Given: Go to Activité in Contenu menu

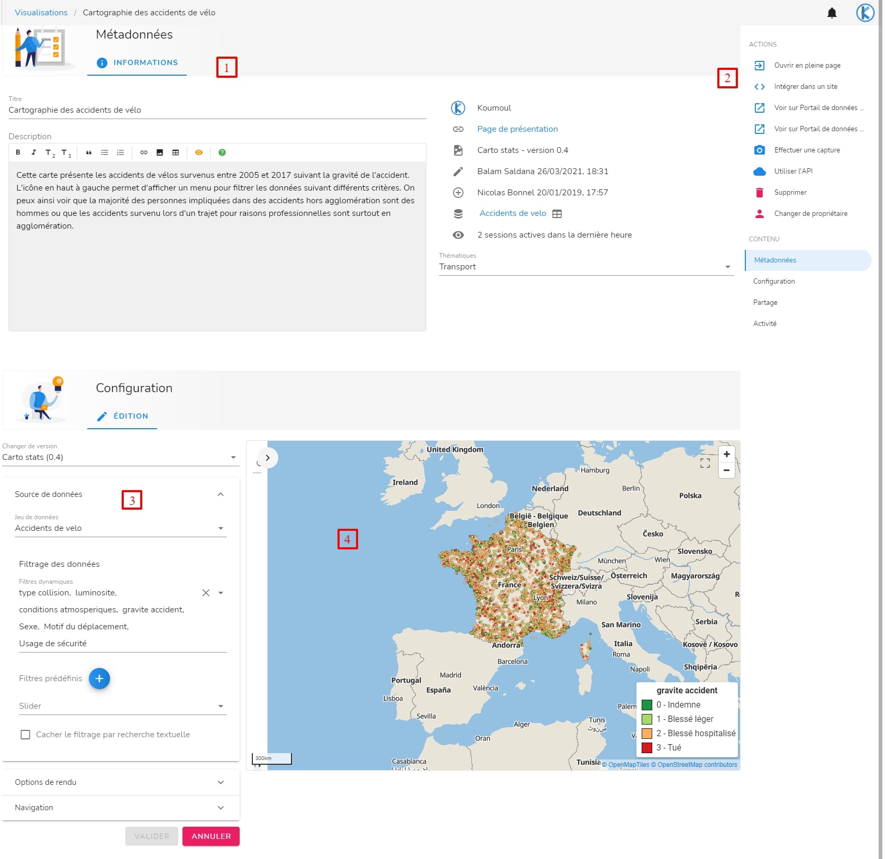Looking at the screenshot, I should (764, 324).
